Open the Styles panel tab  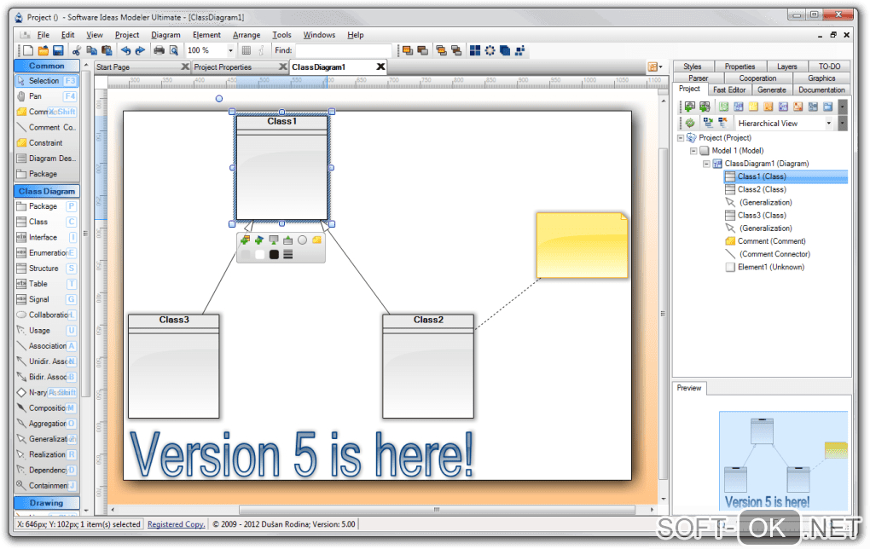(x=692, y=66)
